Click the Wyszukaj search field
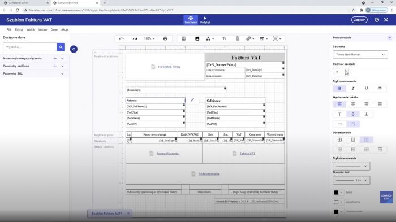This screenshot has height=222, width=396. click(x=30, y=47)
